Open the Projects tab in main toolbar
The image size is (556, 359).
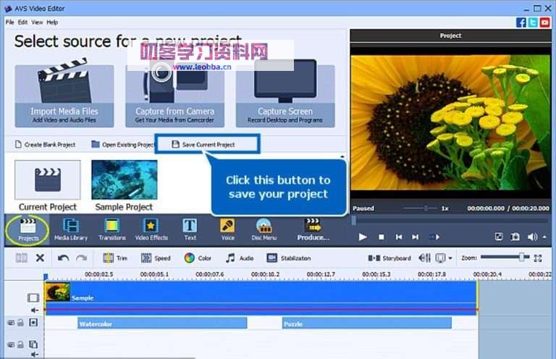pos(28,229)
